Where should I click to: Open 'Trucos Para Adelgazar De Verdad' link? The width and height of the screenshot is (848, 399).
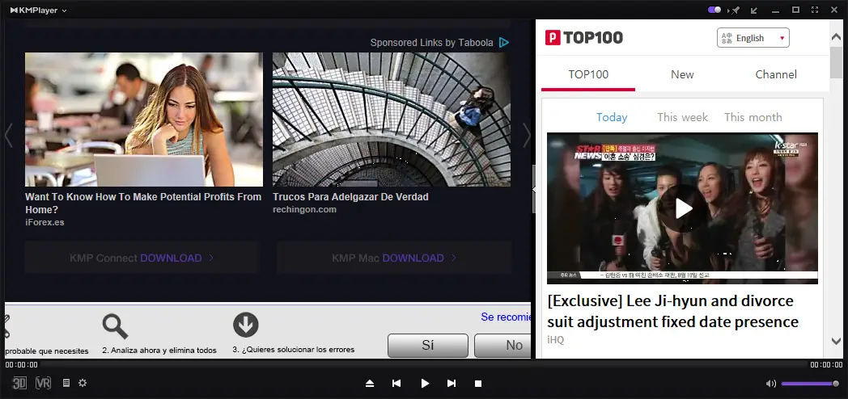click(x=350, y=196)
